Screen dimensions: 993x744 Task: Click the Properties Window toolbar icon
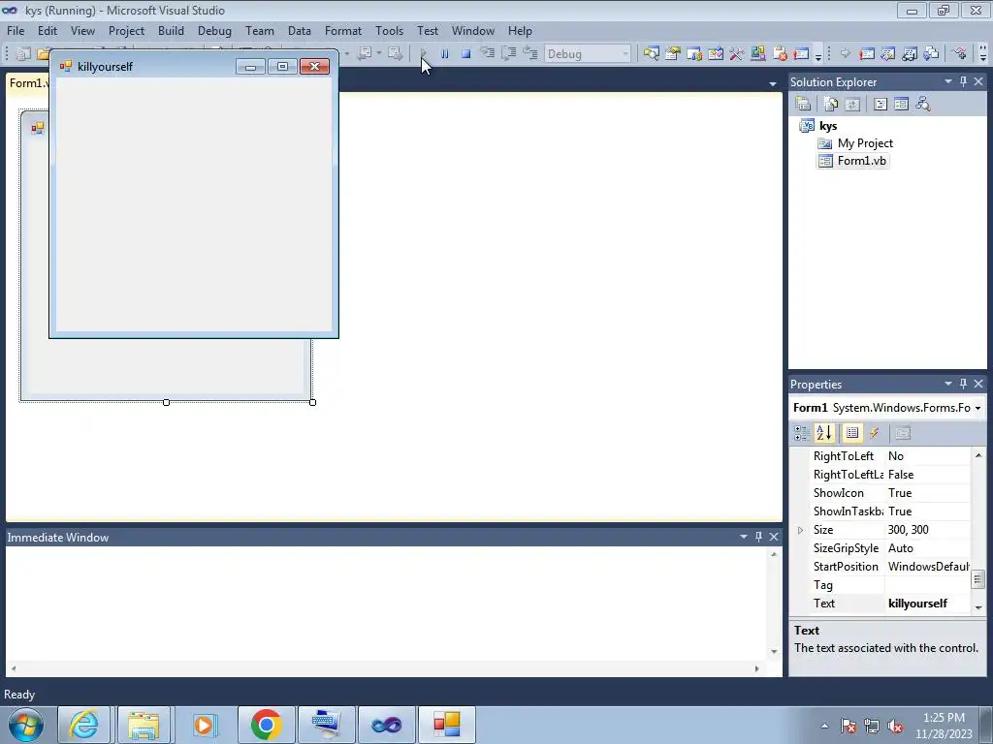click(673, 54)
